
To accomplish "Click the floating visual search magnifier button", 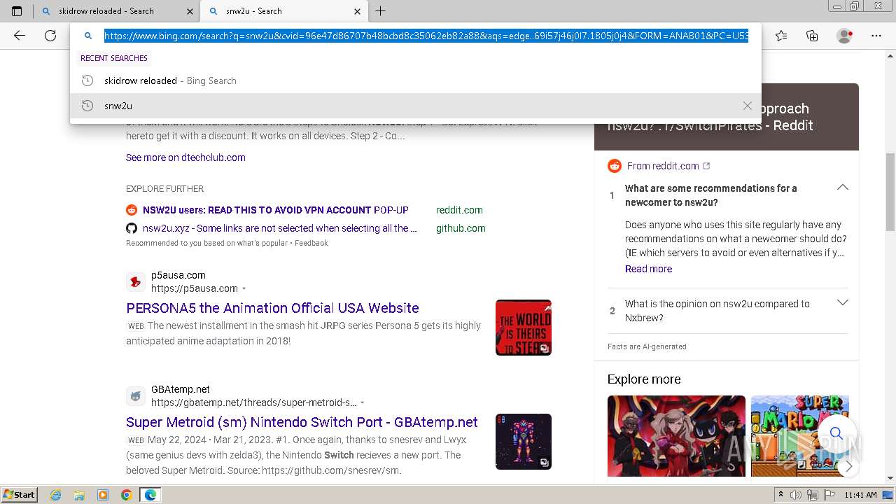I will 836,434.
